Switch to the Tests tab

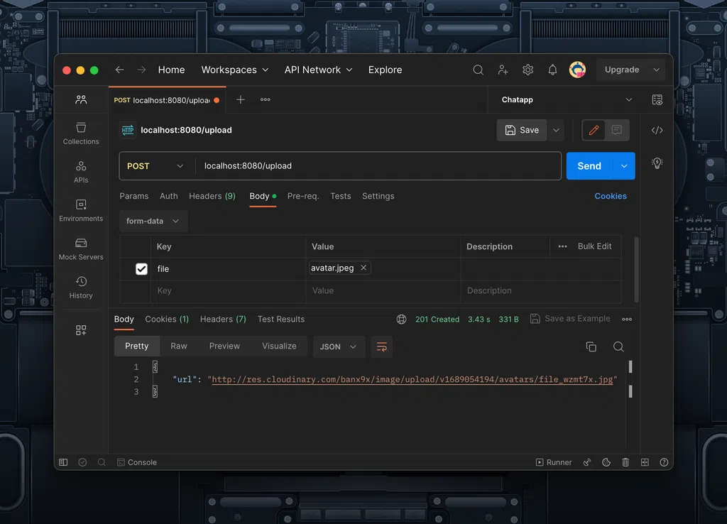[x=340, y=196]
